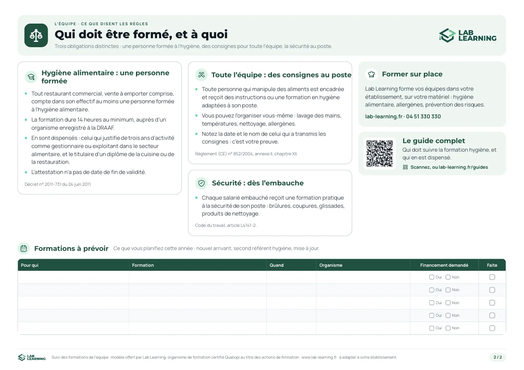Click the 'Organisme' column header
The image size is (524, 370).
[x=363, y=265]
